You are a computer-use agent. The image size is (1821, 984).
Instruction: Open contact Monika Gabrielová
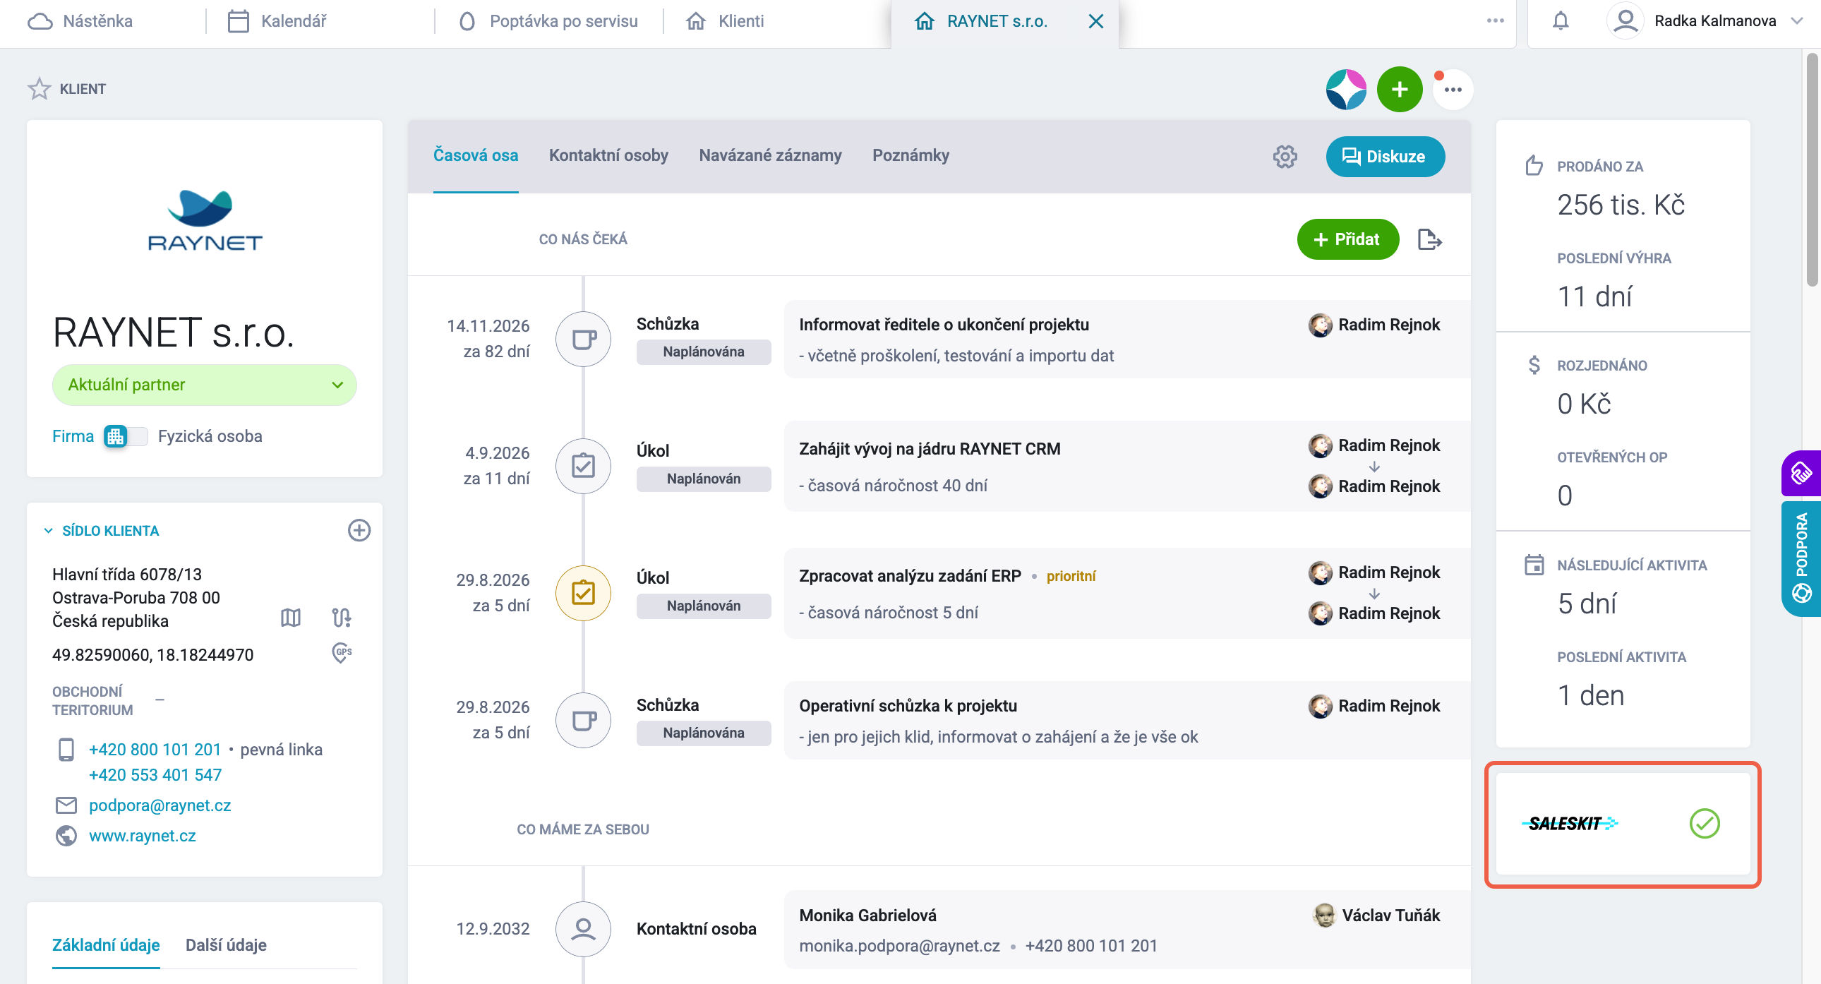[x=867, y=916]
